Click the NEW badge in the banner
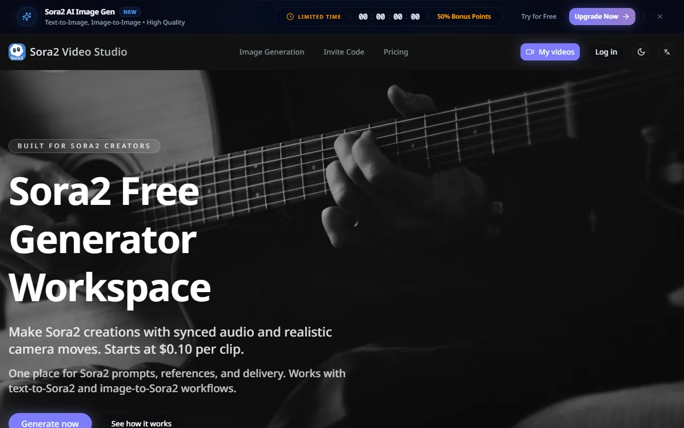Image resolution: width=684 pixels, height=428 pixels. 130,12
